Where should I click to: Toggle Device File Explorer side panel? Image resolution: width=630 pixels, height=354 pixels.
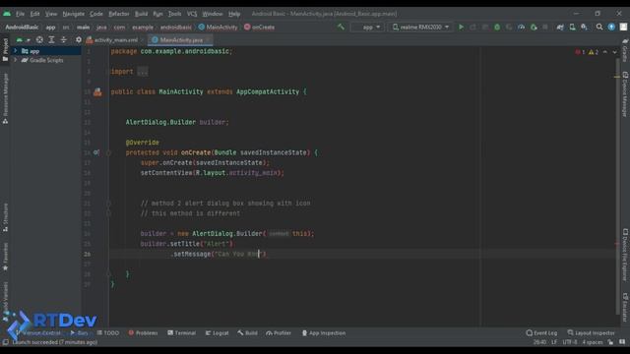coord(625,255)
